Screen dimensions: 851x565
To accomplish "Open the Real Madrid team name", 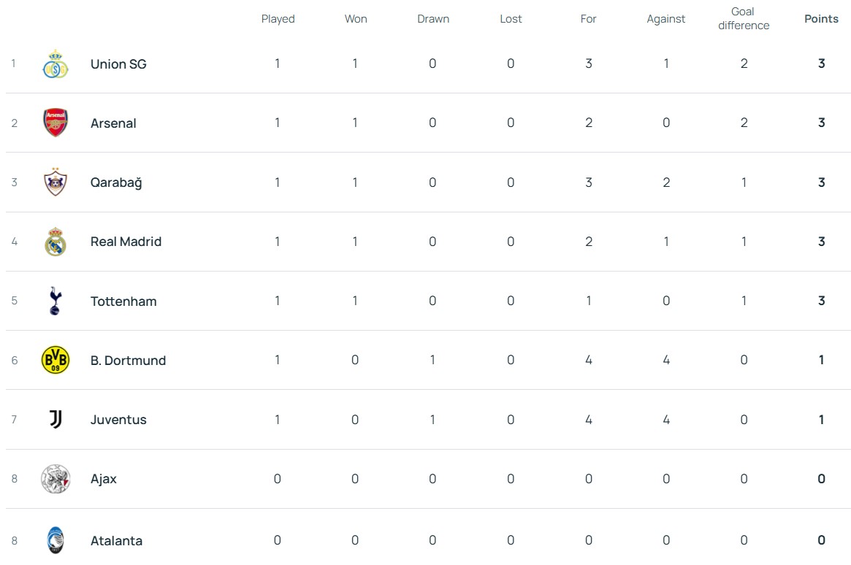I will (x=126, y=242).
